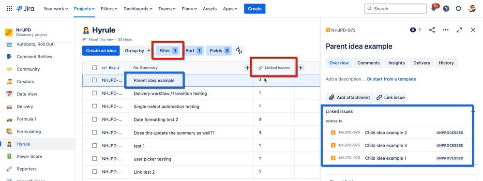
Task: Toggle the select-all checkbox in table header
Action: [94, 68]
